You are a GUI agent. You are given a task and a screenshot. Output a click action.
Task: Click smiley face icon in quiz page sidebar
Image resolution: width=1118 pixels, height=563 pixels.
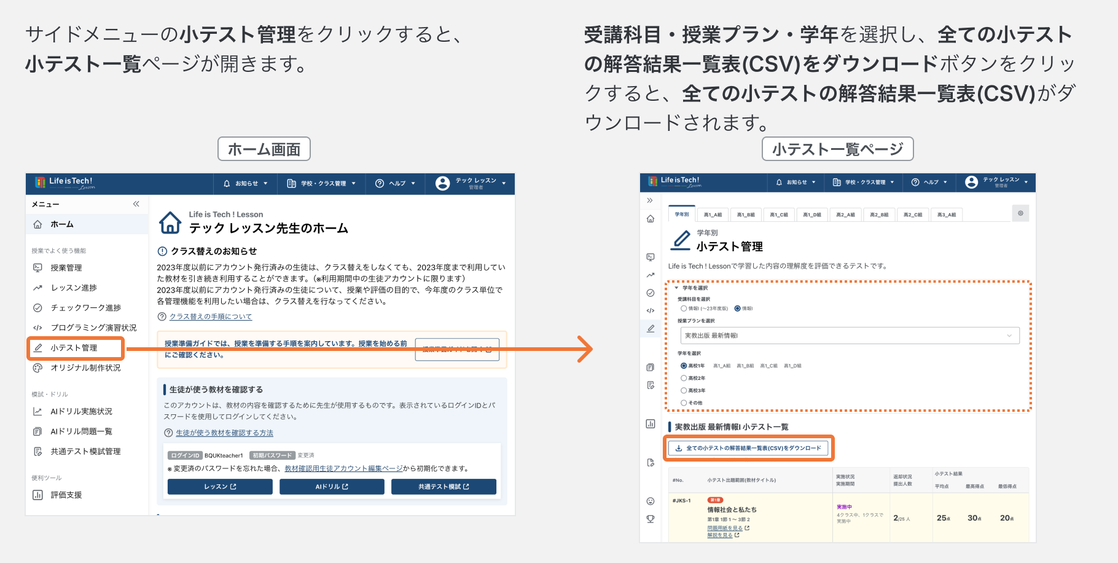click(651, 501)
